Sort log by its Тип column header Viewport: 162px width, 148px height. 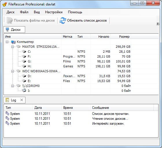click(18, 108)
